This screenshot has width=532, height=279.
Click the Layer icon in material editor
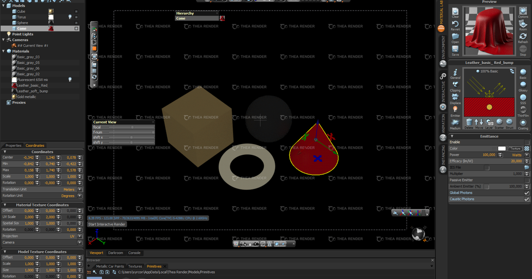pyautogui.click(x=489, y=123)
